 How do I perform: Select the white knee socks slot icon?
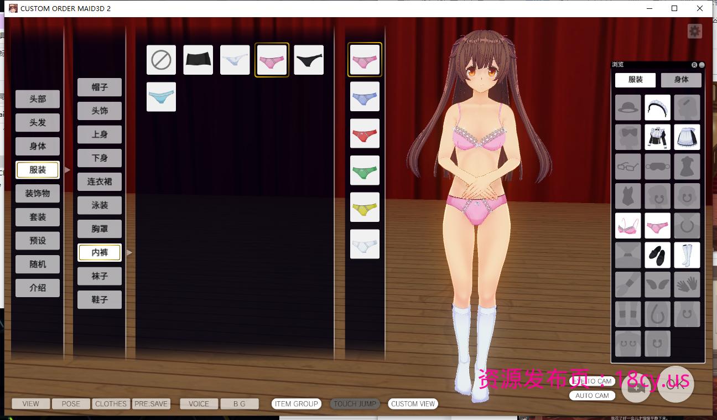[687, 255]
